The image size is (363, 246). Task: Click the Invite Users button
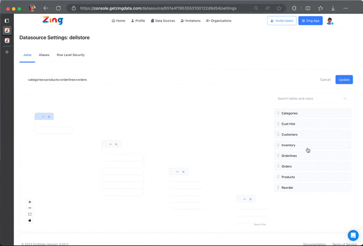pos(282,20)
